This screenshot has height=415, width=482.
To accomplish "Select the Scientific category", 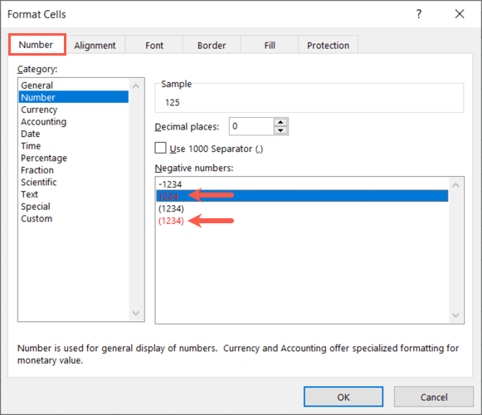I will (74, 182).
